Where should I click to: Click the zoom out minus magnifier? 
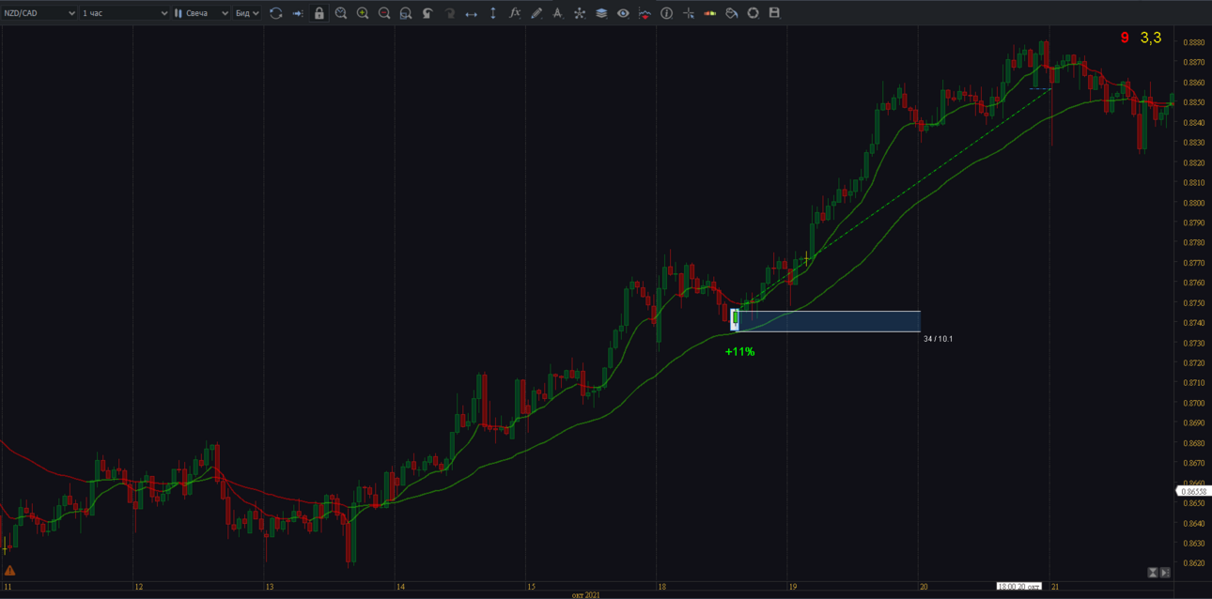pyautogui.click(x=384, y=13)
